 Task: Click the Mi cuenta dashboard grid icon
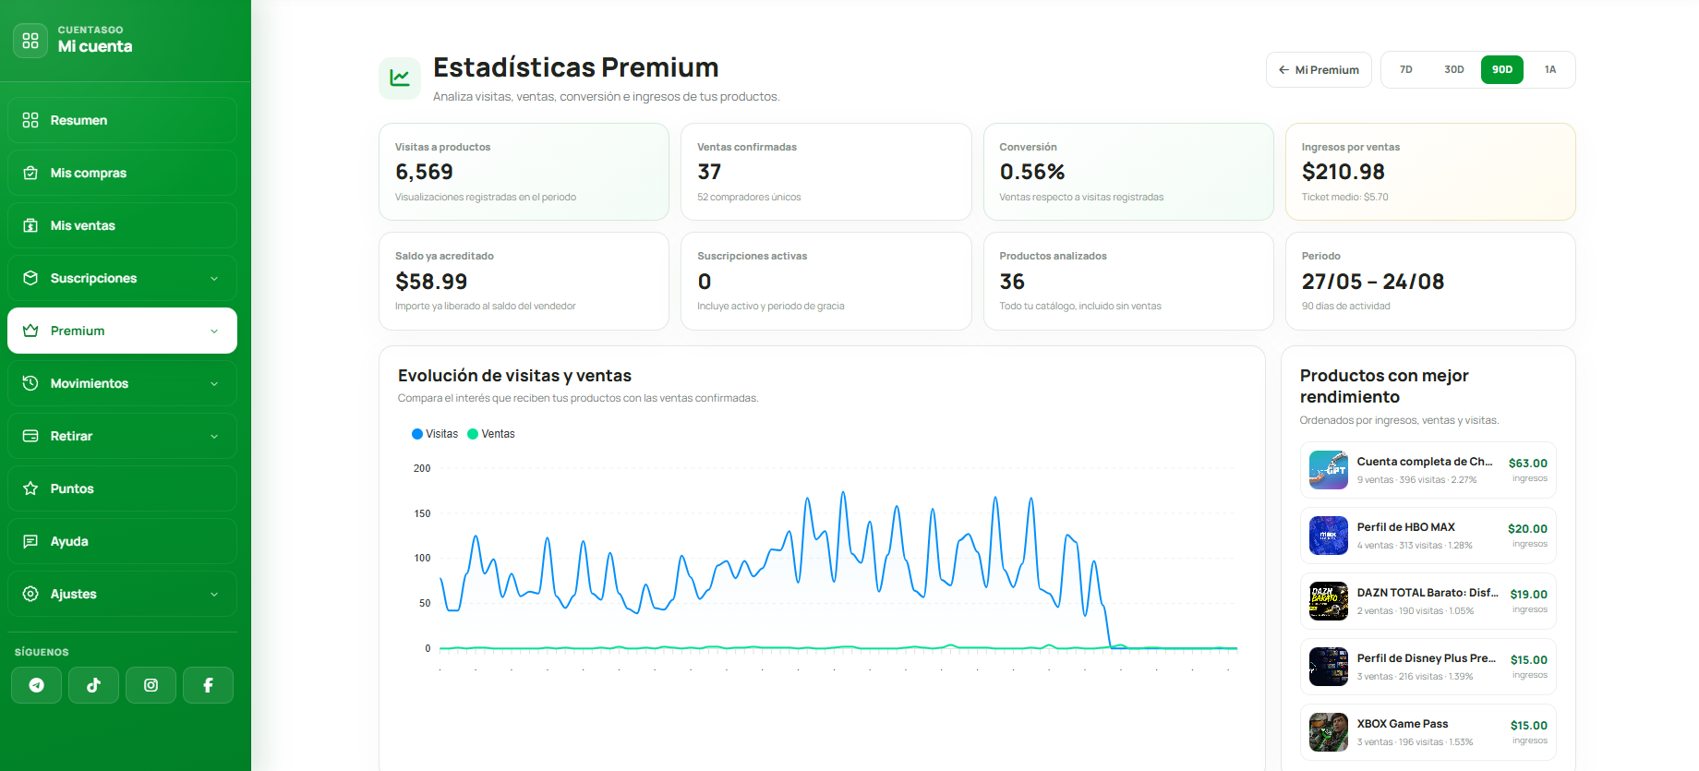(x=30, y=41)
